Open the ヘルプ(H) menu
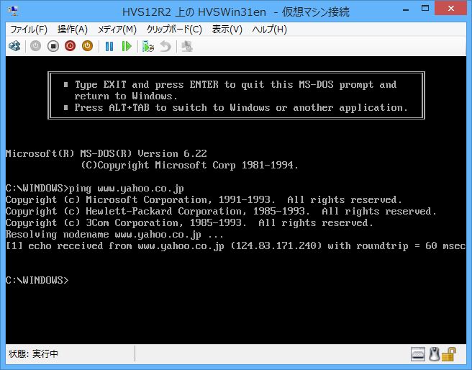The width and height of the screenshot is (472, 370). tap(270, 30)
